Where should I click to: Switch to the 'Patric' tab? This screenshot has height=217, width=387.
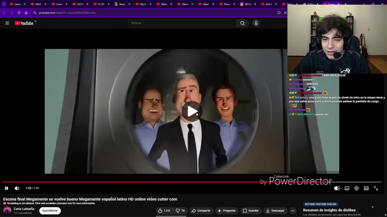click(x=38, y=4)
